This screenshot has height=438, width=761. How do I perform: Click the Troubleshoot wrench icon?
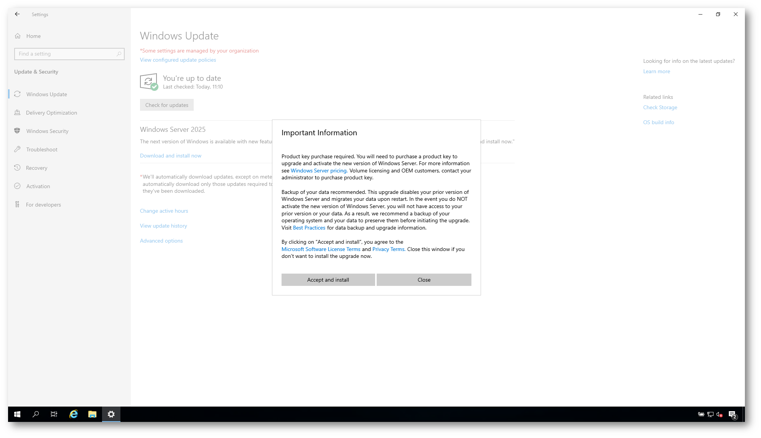17,149
